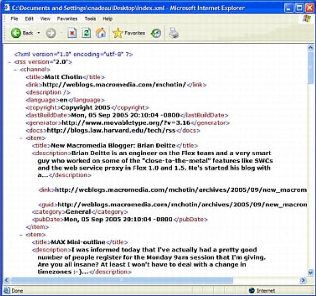Open the Back history dropdown arrow
Image resolution: width=316 pixels, height=296 pixels.
[39, 33]
